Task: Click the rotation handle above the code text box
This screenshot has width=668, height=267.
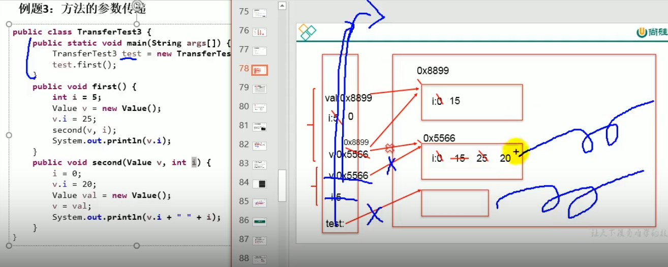Action: coord(137,6)
